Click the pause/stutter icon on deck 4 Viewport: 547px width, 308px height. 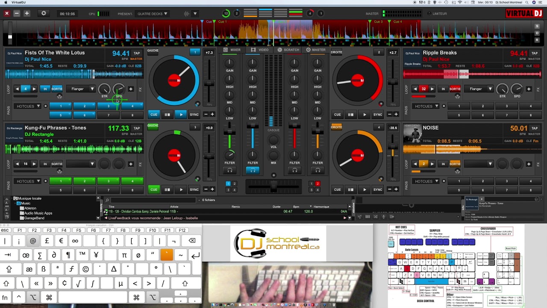tap(351, 190)
